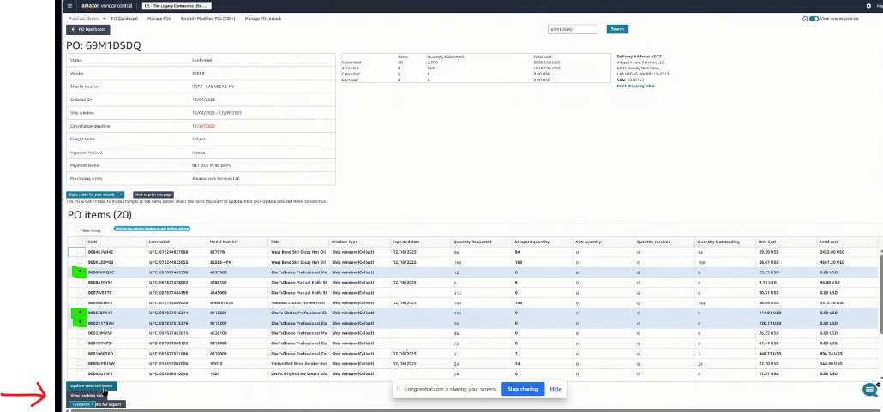Check the row with model 4630100

pos(80,332)
